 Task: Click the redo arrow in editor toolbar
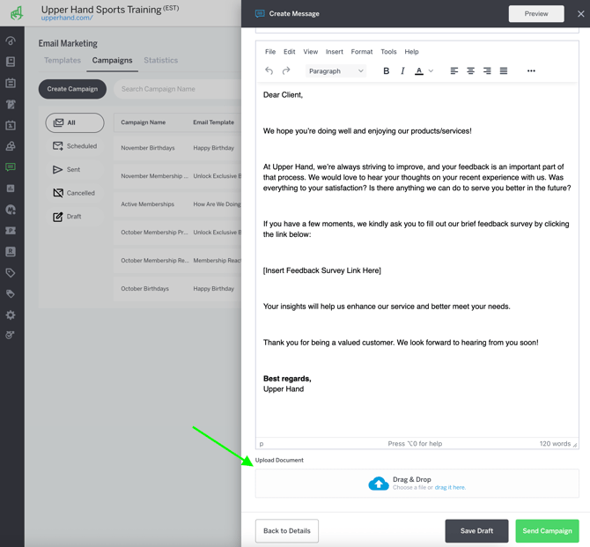pos(286,71)
